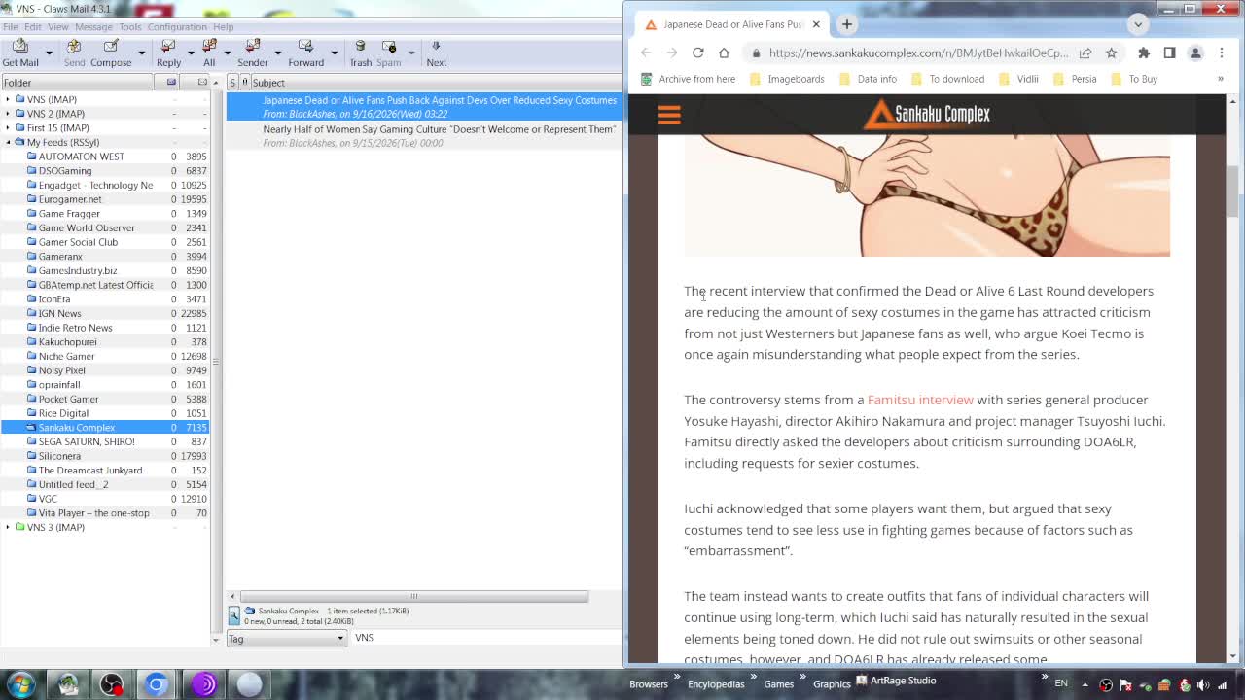Click the Reply All toolbar icon

click(x=209, y=52)
